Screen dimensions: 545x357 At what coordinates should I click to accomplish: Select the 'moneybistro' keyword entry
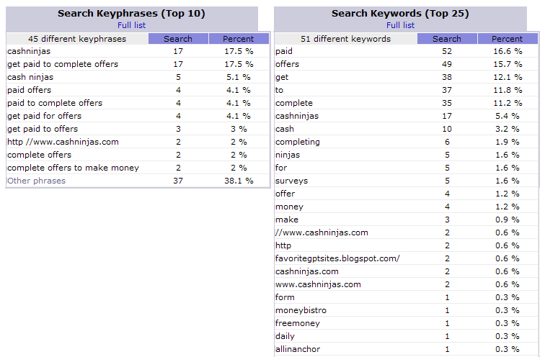coord(301,310)
